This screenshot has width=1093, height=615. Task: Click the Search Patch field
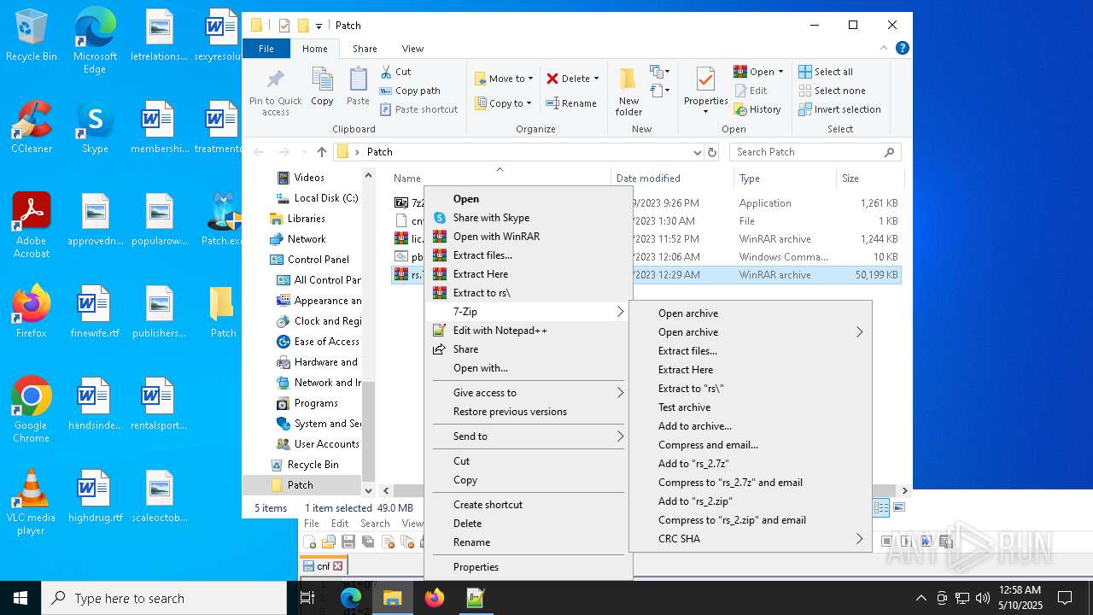(815, 152)
